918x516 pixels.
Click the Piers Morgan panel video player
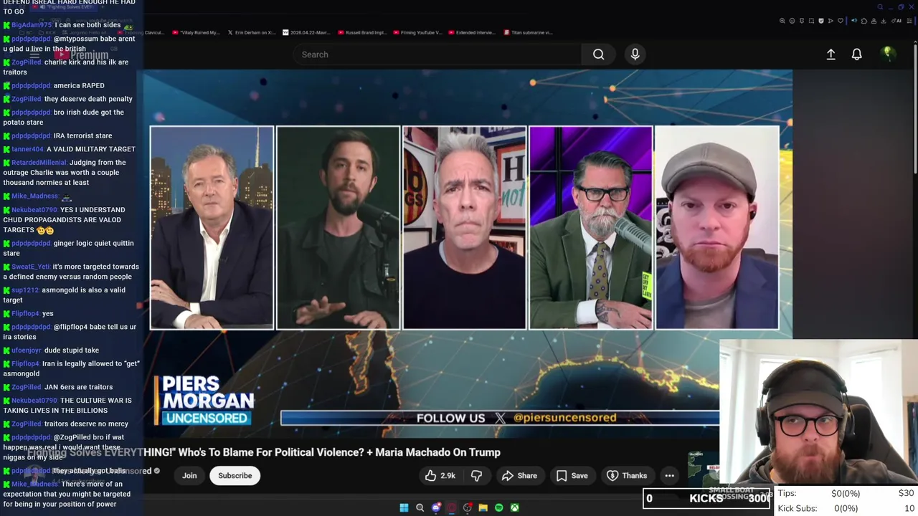coord(468,253)
